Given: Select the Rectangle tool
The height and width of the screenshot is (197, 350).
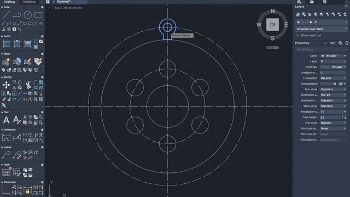Looking at the screenshot, I should pyautogui.click(x=38, y=15).
